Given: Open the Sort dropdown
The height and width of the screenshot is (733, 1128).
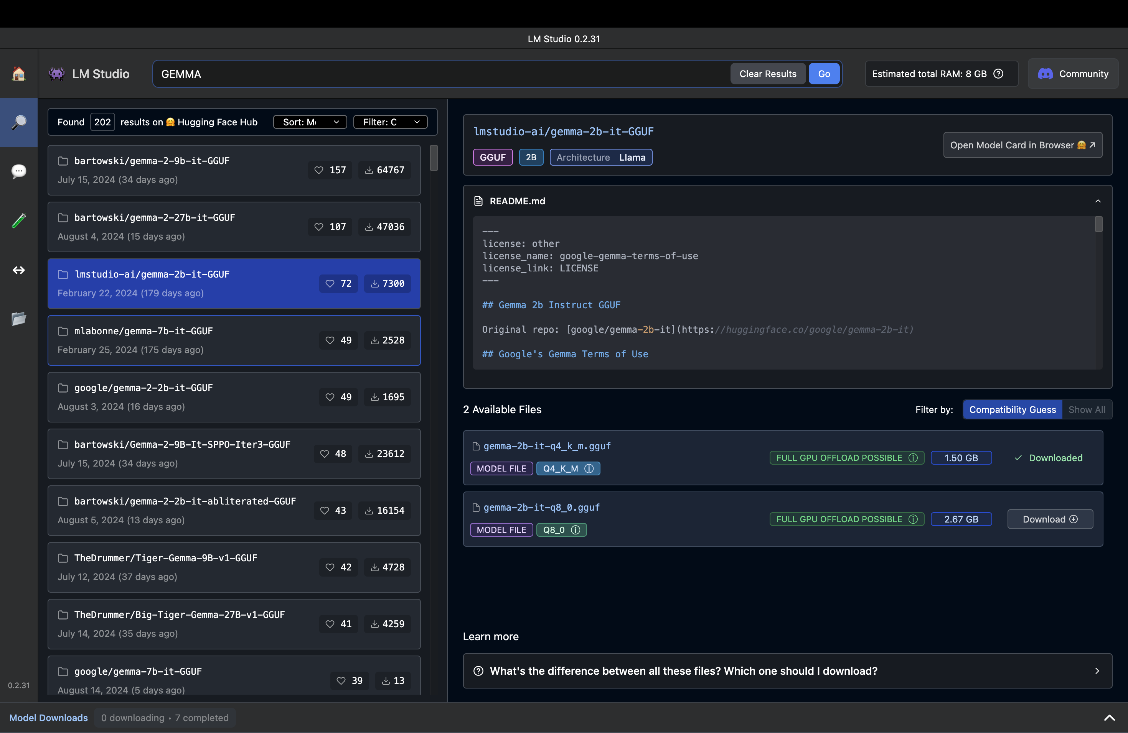Looking at the screenshot, I should pos(310,122).
